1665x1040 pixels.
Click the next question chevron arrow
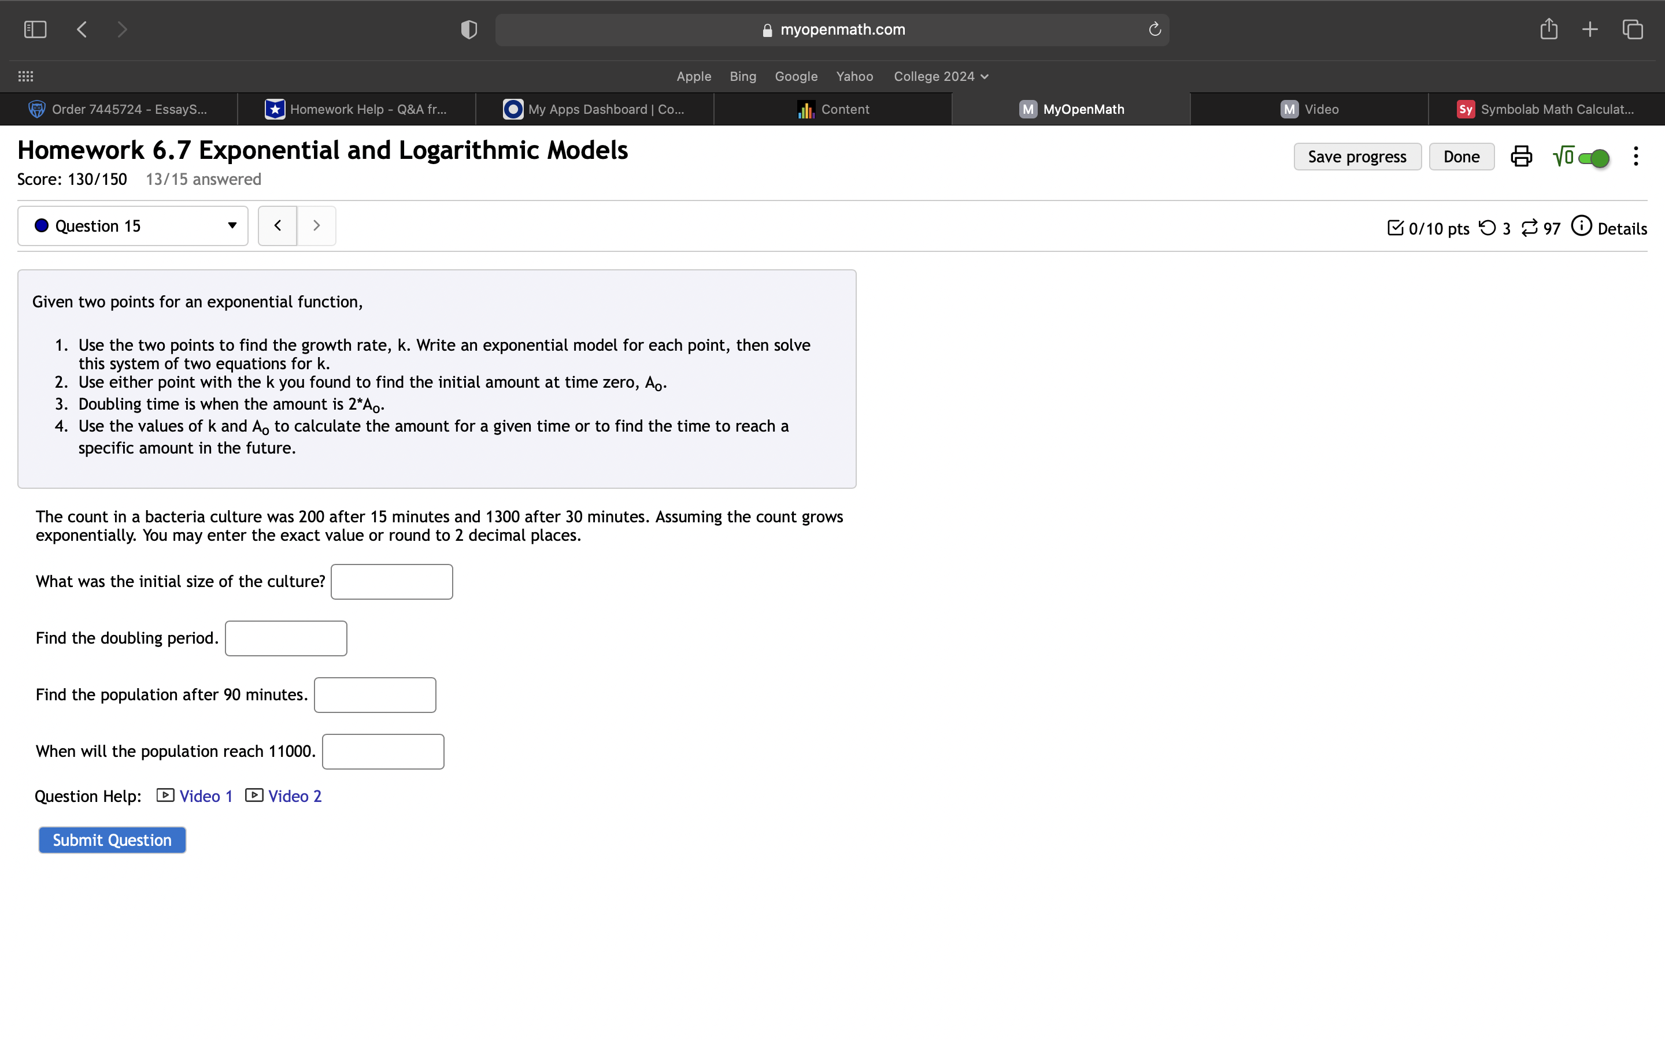click(x=316, y=225)
